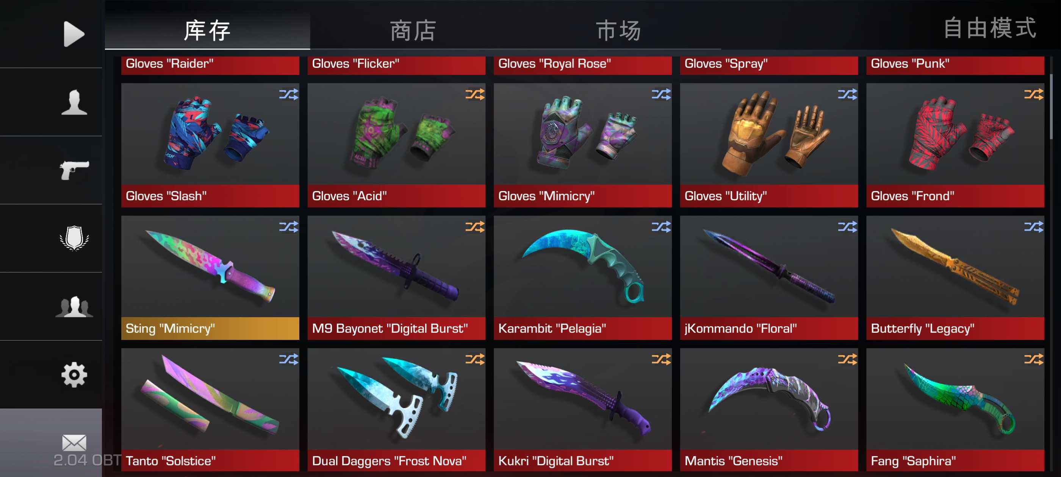Open the mail envelope icon
The height and width of the screenshot is (477, 1061).
(x=74, y=443)
